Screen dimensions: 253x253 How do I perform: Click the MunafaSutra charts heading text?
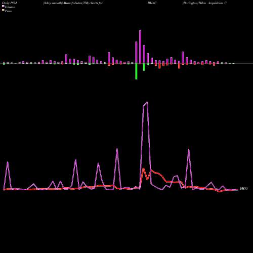(x=73, y=3)
